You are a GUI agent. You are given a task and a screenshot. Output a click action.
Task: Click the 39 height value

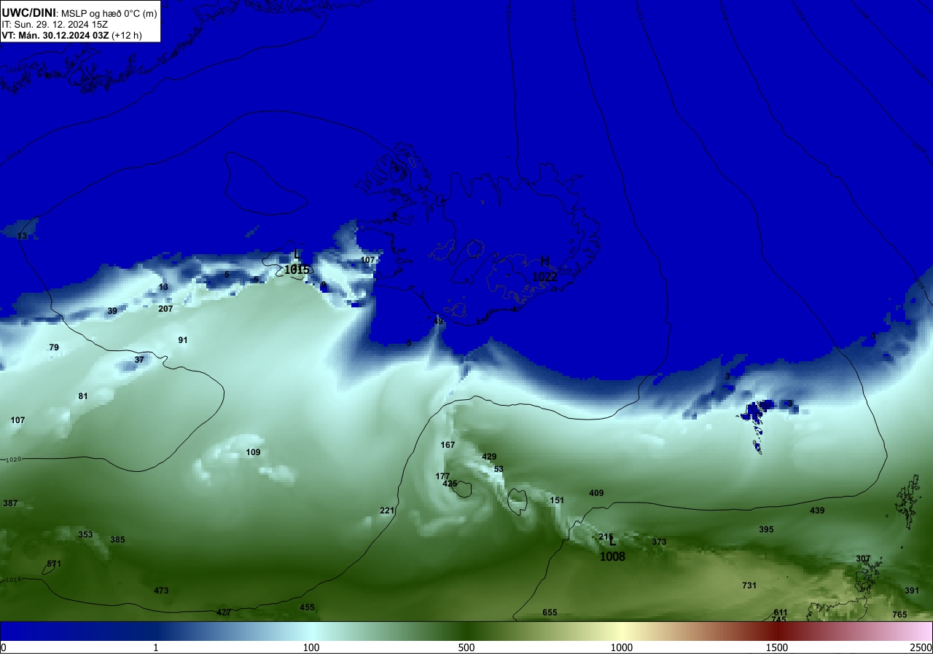click(112, 311)
